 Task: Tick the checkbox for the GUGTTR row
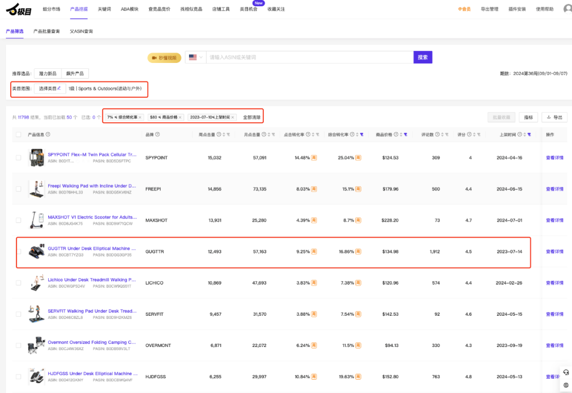click(x=19, y=252)
